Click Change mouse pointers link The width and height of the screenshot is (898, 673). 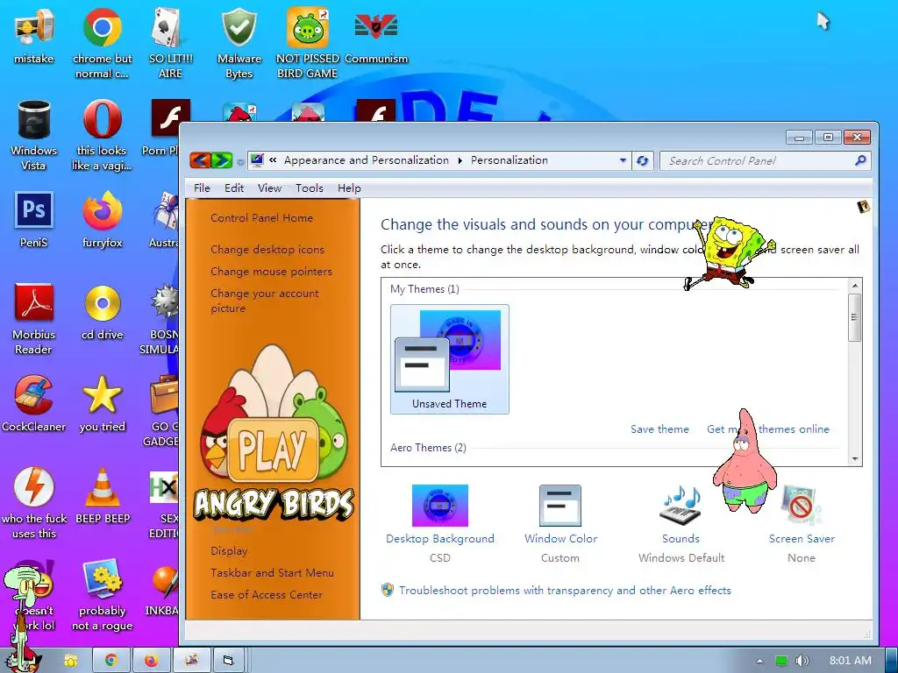[272, 272]
